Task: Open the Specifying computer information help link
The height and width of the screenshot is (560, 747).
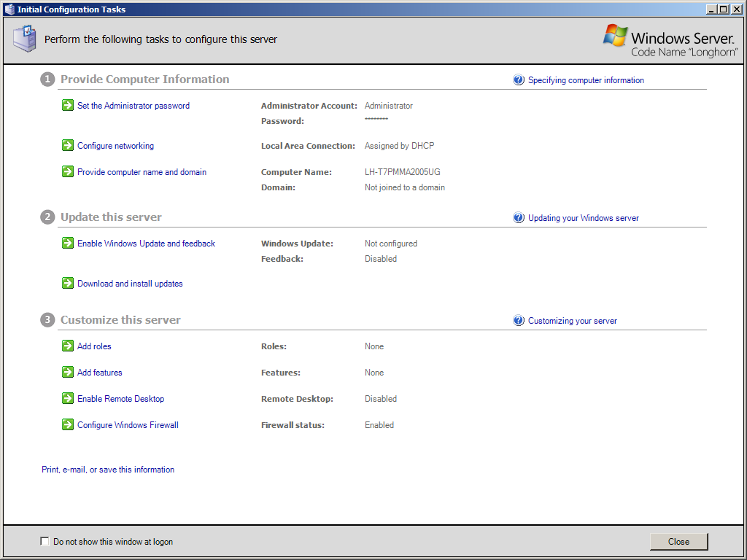Action: [x=586, y=80]
